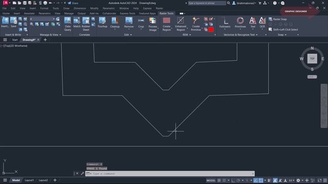Screen dimensions: 328x184
Task: Toggle lineweight display in the status bar
Action: pyautogui.click(x=269, y=180)
